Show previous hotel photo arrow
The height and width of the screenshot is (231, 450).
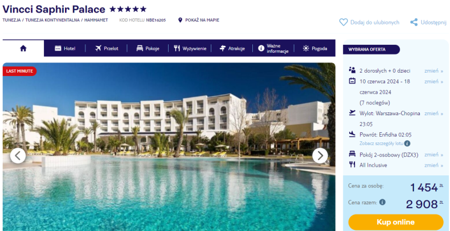[x=18, y=156]
